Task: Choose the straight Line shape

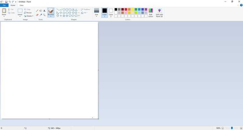Action: coord(58,10)
